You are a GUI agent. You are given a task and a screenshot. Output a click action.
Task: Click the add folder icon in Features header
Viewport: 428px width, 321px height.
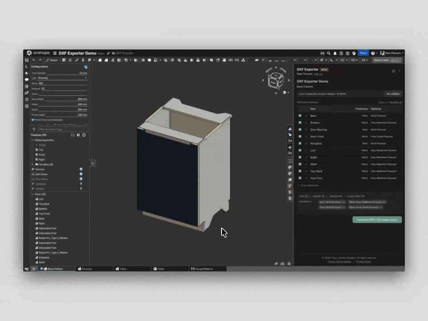pyautogui.click(x=73, y=135)
